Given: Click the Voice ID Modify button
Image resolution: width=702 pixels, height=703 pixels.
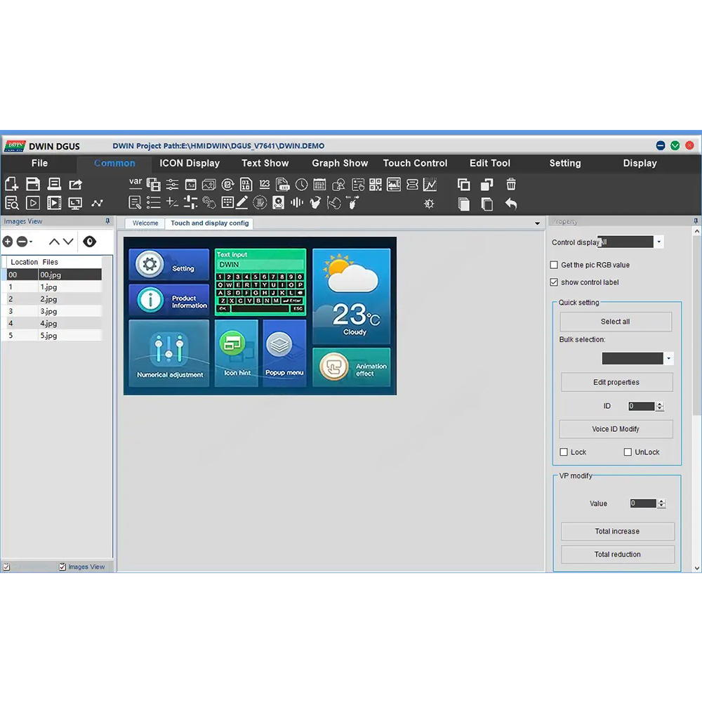Looking at the screenshot, I should (616, 429).
